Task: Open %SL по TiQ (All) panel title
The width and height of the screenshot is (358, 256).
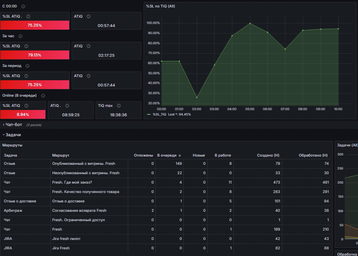Action: tap(161, 6)
